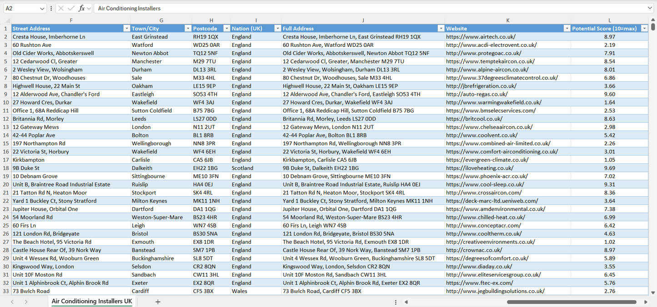Select the Air Conditioning Installers UK sheet tab
Screen dimensions: 657x307
pyautogui.click(x=92, y=302)
